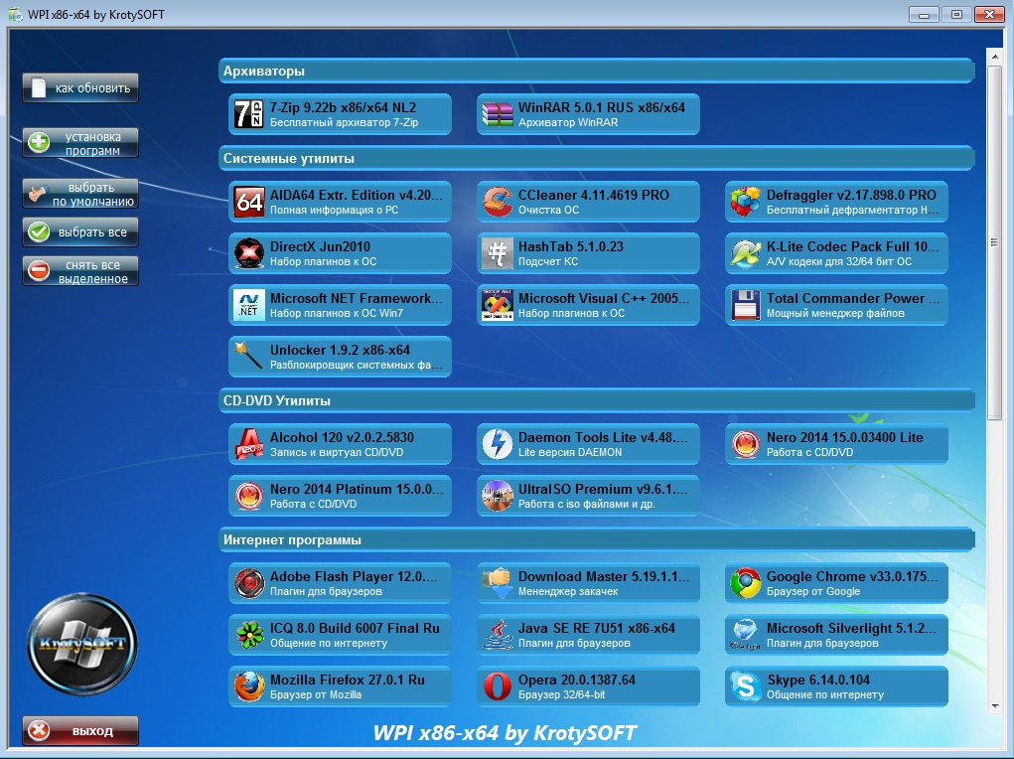Click the K-Lite Codec Pack icon
This screenshot has width=1014, height=759.
(x=745, y=253)
